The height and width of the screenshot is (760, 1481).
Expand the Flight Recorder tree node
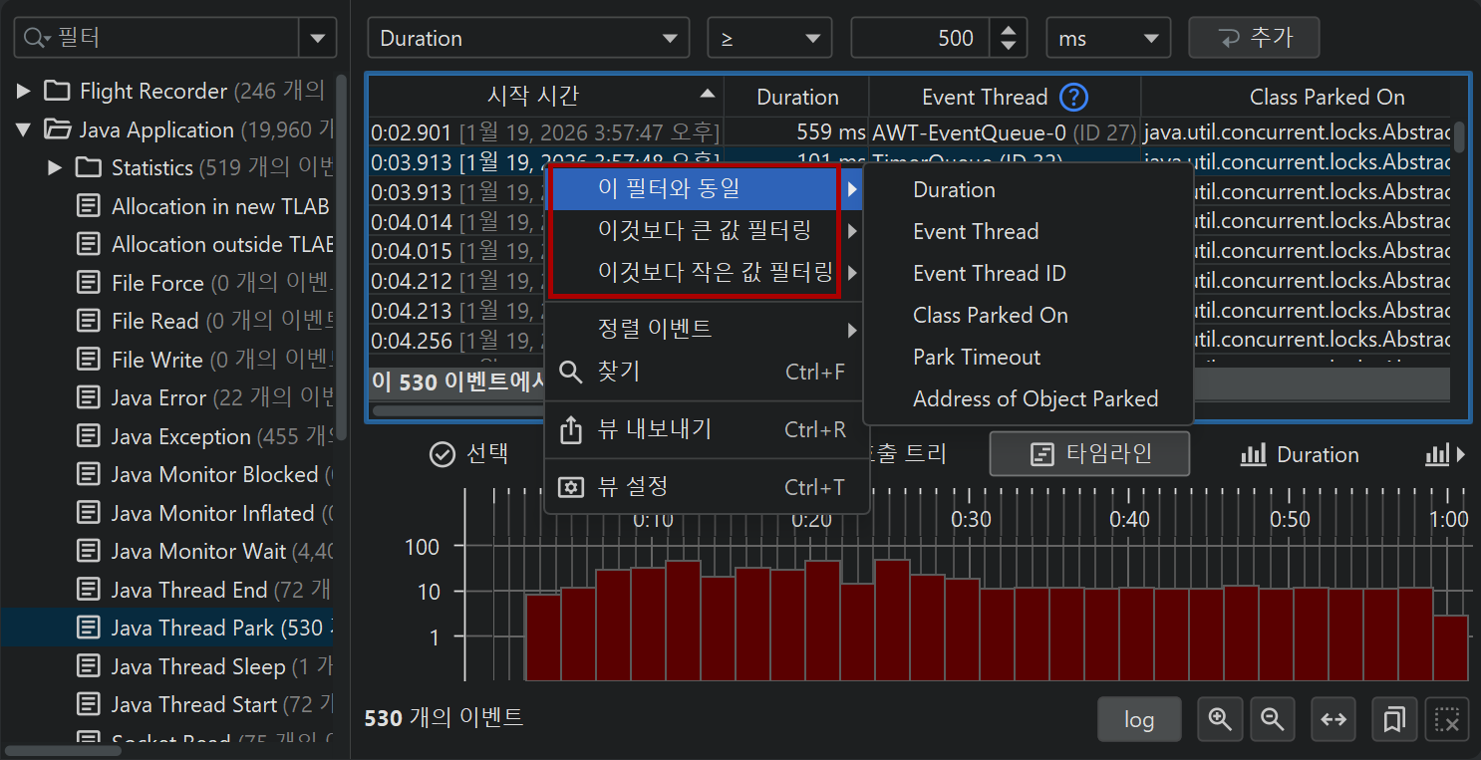(24, 92)
